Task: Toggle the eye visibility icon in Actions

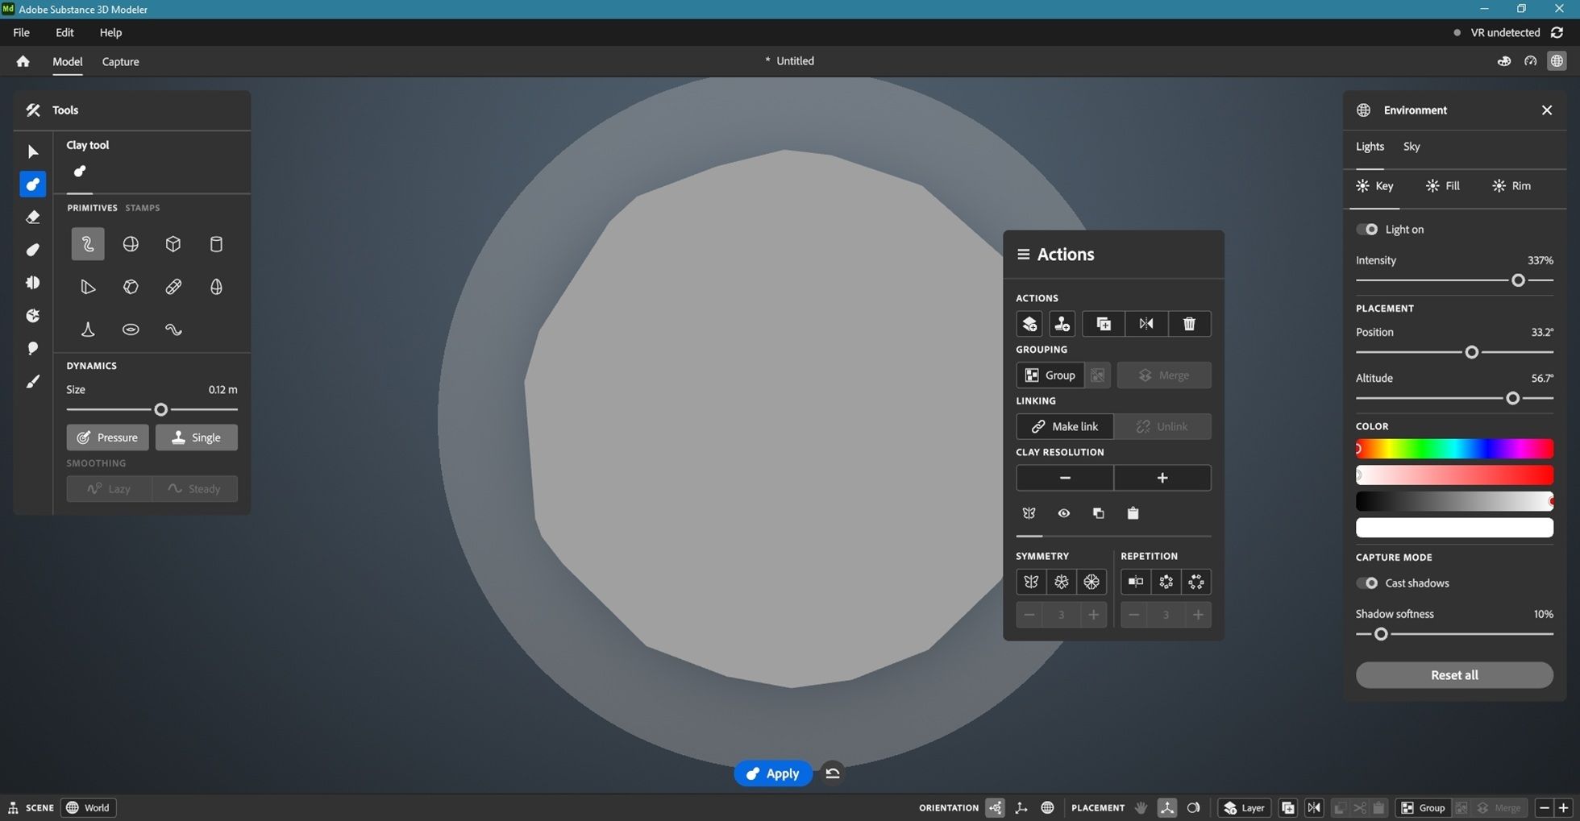Action: 1063,513
